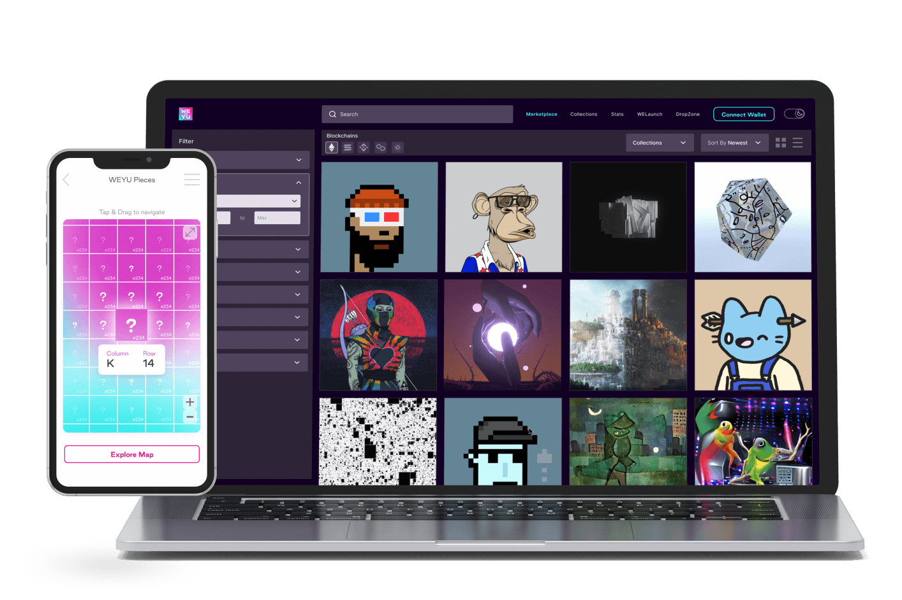Image resolution: width=902 pixels, height=600 pixels.
Task: Open the Collections dropdown
Action: 659,143
